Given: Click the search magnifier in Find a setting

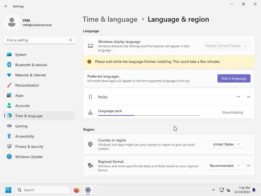Looking at the screenshot, I should point(71,40).
